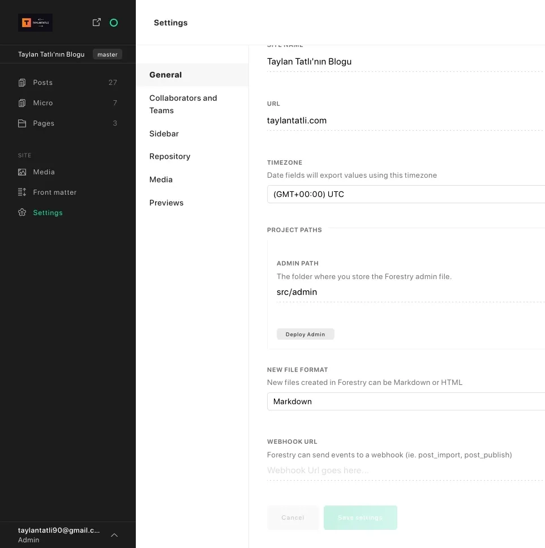Click the Posts icon in sidebar
The height and width of the screenshot is (548, 545).
pos(22,83)
